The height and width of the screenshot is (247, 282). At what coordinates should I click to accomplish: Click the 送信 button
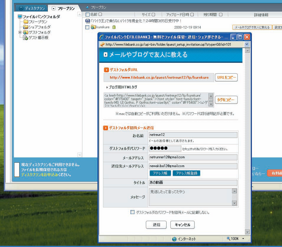pos(156,225)
